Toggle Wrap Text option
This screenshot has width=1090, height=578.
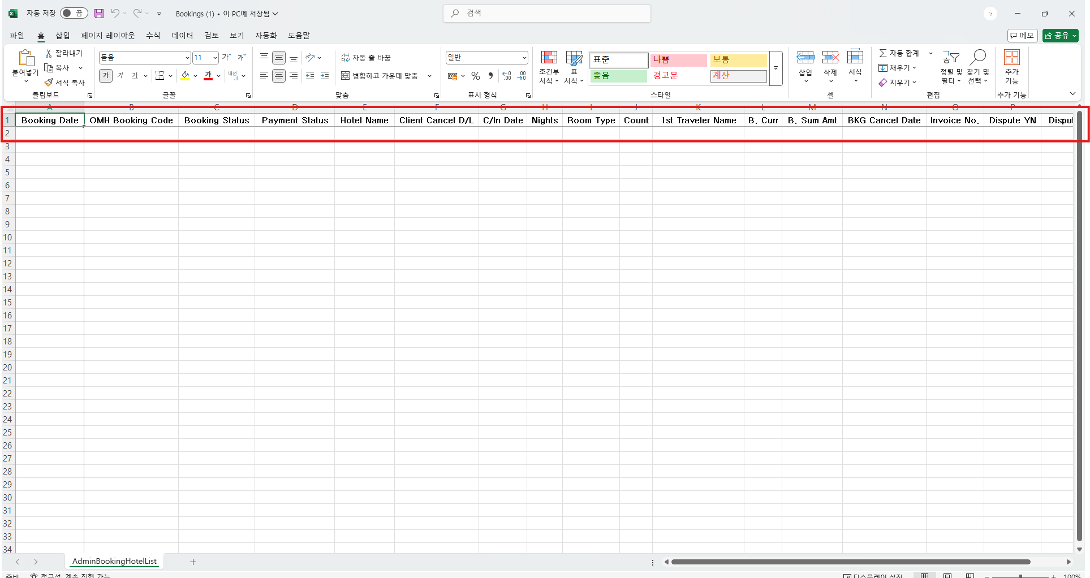click(366, 58)
